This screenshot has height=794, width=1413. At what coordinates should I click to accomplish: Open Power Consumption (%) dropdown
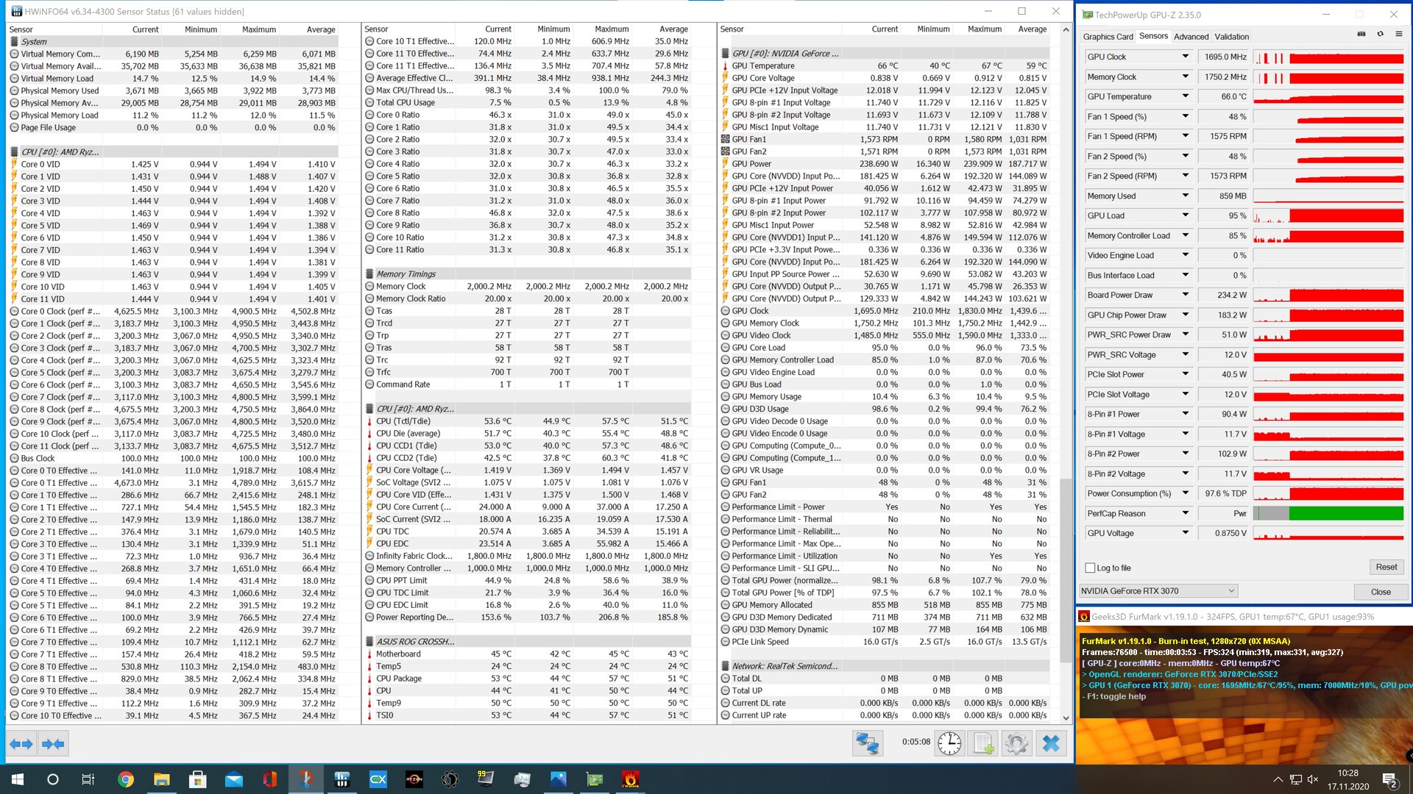(x=1185, y=493)
